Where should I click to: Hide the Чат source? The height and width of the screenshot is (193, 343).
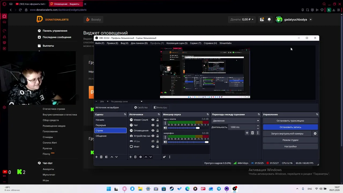point(153,125)
